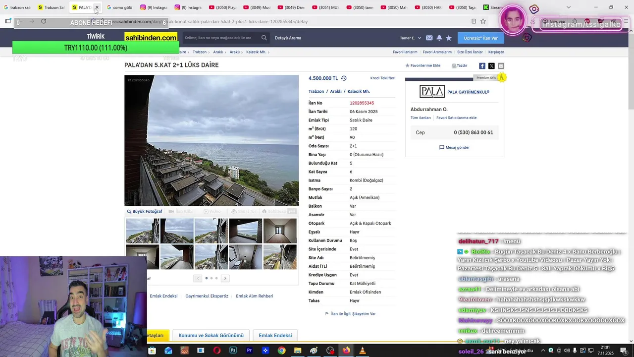Reload the page with the browser refresh icon
This screenshot has width=634, height=357.
(44, 21)
